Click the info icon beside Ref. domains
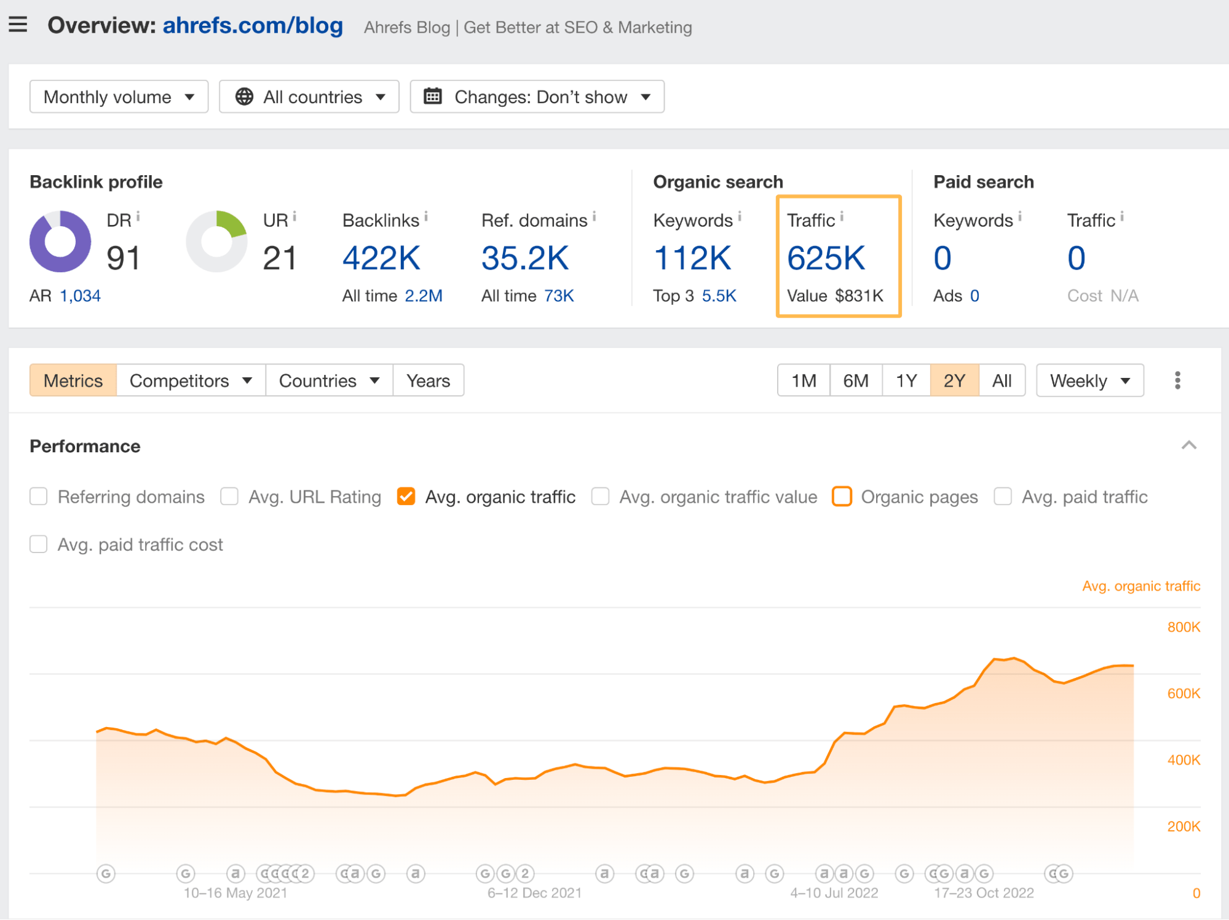 (x=594, y=216)
